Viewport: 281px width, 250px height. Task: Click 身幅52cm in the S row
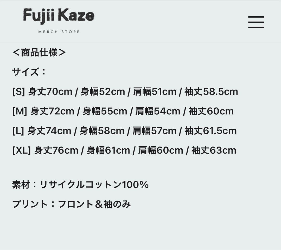[103, 92]
